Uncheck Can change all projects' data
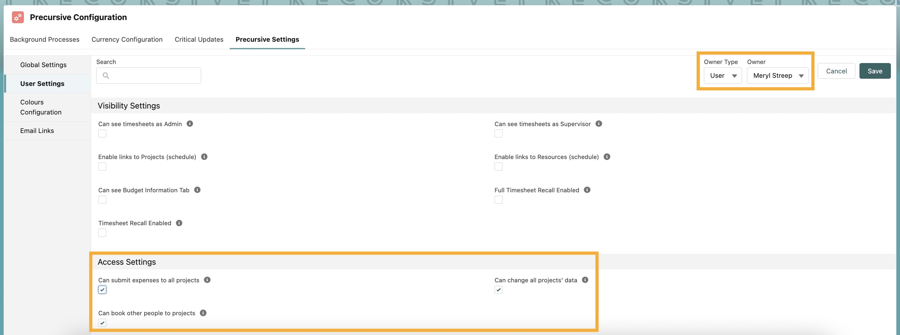The image size is (900, 335). tap(499, 290)
